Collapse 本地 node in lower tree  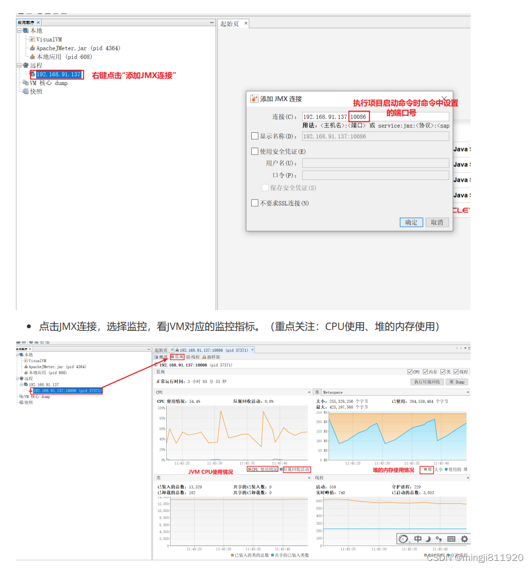pyautogui.click(x=17, y=355)
